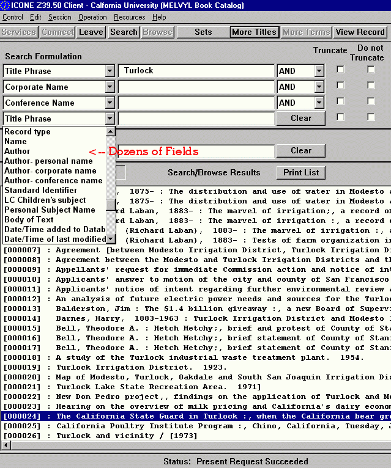Clear the fourth search row with Clear button
The width and height of the screenshot is (391, 468).
301,118
